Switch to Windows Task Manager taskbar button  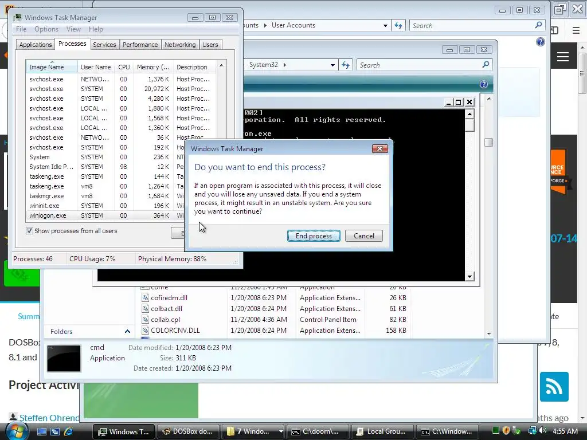coord(124,431)
